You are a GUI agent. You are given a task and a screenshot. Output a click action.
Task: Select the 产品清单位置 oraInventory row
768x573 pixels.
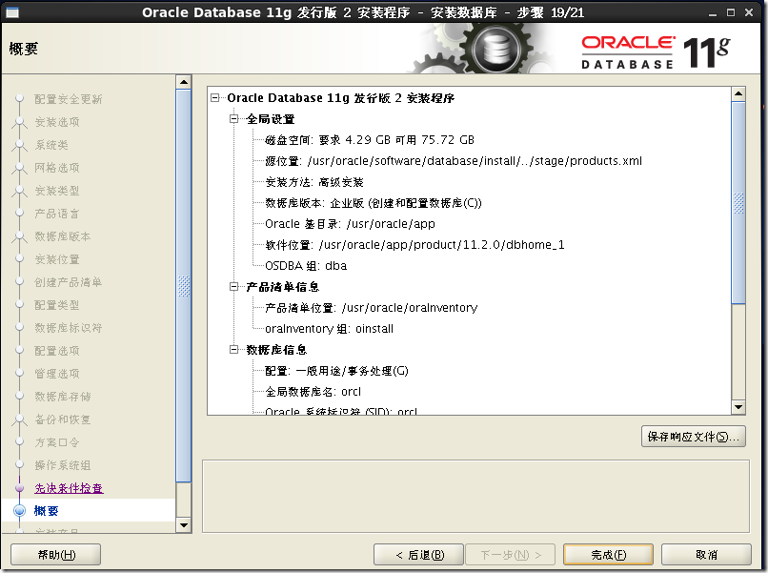point(372,308)
